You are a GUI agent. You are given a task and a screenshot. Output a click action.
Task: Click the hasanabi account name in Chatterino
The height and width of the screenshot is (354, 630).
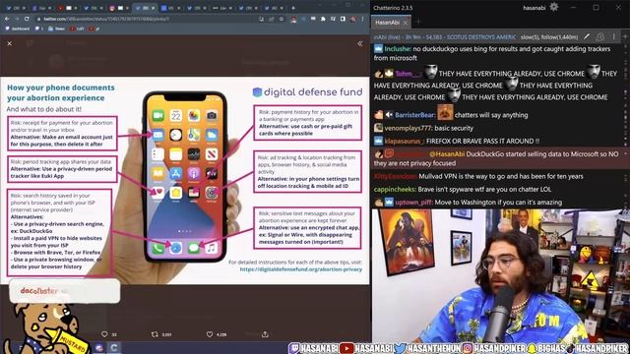[534, 8]
